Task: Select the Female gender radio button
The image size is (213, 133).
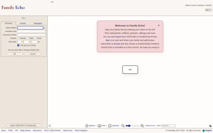Action: click(18, 38)
